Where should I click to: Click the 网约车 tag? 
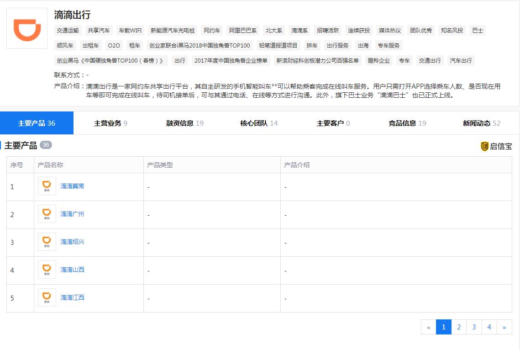click(212, 31)
